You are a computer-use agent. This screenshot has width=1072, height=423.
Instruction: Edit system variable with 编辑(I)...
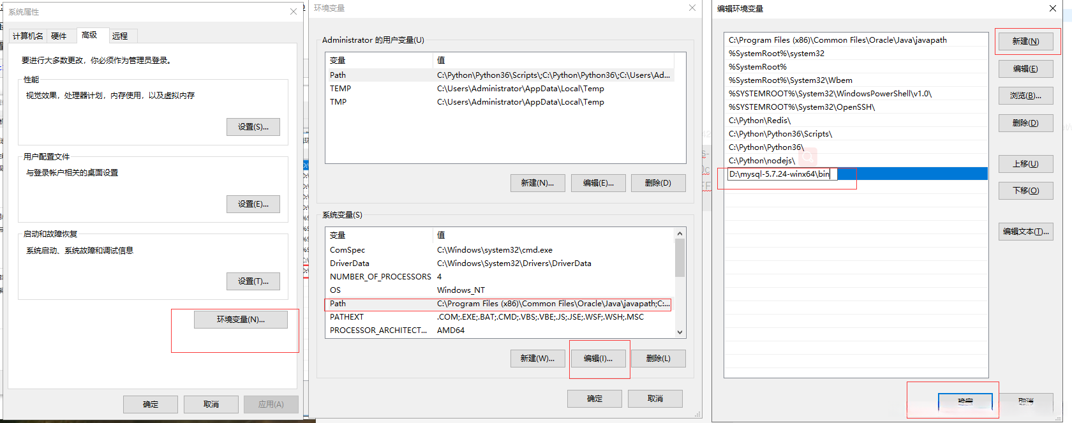598,359
